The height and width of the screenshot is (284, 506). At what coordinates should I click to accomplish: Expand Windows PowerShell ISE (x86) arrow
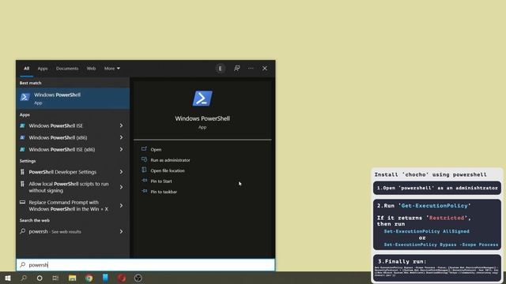tap(121, 149)
